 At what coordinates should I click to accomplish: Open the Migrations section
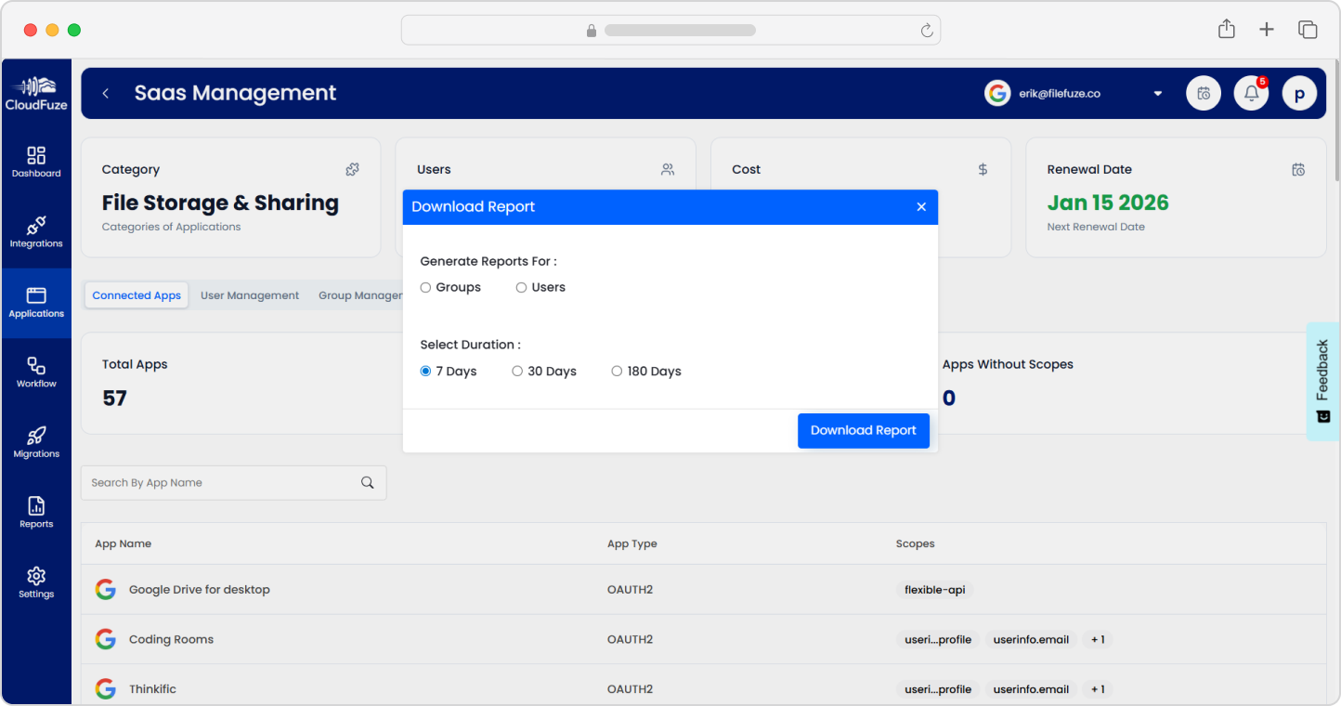pos(36,439)
